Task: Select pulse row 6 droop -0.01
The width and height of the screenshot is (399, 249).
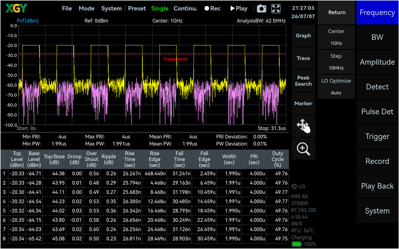Action: pos(75,220)
